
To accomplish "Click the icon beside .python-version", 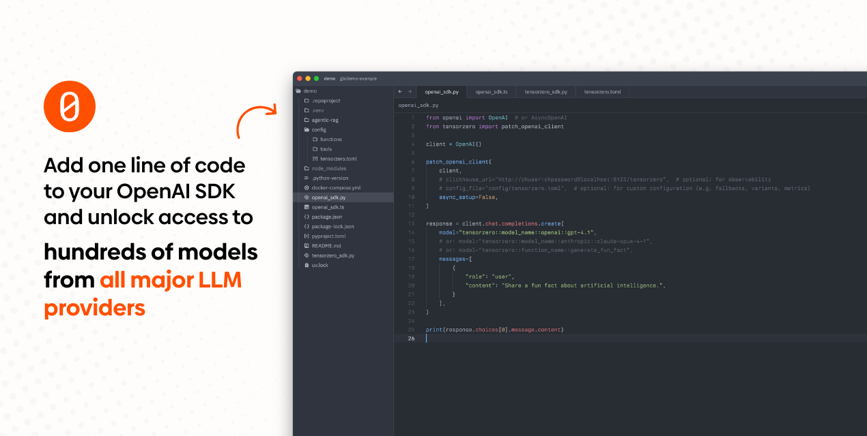I will (307, 178).
